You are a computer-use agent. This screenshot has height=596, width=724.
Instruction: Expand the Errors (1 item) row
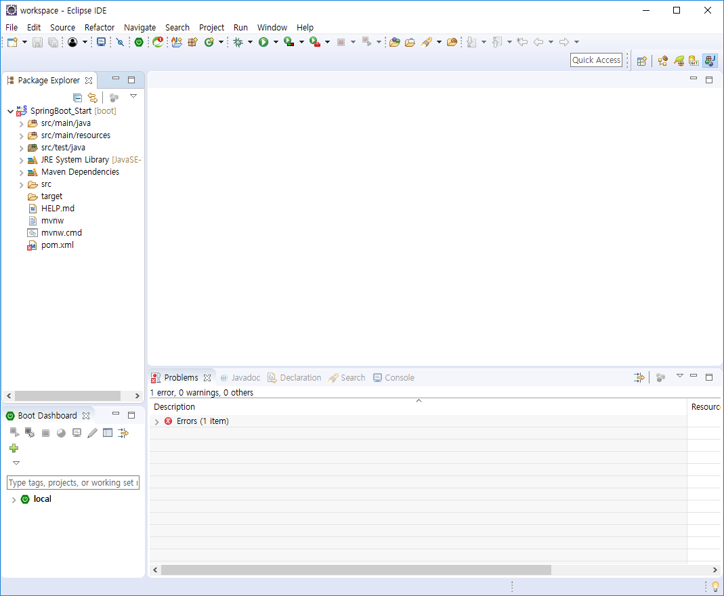tap(157, 421)
